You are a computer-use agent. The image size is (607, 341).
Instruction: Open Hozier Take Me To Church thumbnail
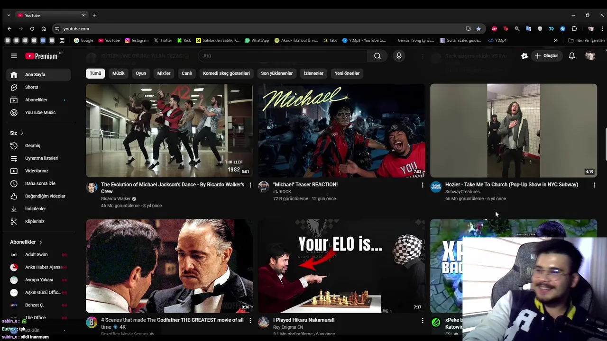click(x=514, y=130)
